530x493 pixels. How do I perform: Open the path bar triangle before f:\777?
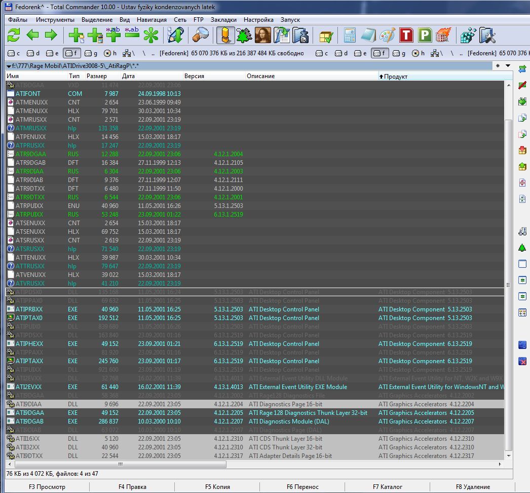click(9, 66)
